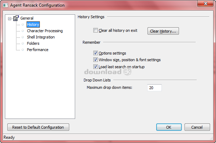Click the bullet icon beside Performance
Screen dimensions: 216x143
coord(23,50)
